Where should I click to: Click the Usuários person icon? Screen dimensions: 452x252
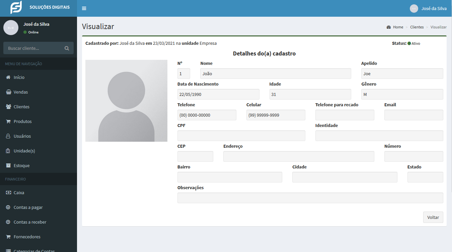click(x=8, y=136)
